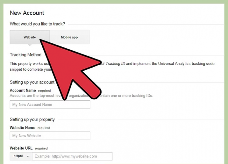Click the Website URL field label

22,148
